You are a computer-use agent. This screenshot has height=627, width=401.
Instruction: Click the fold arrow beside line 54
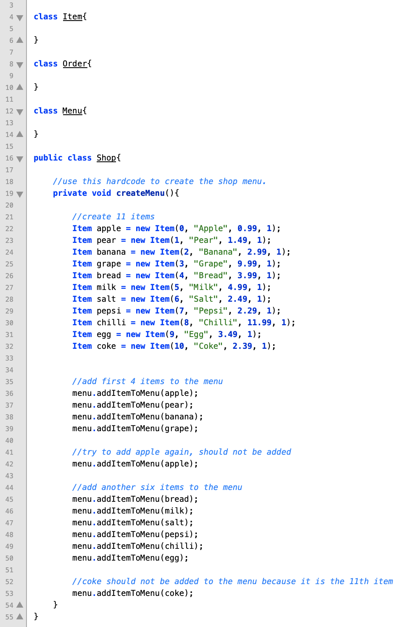pyautogui.click(x=19, y=605)
